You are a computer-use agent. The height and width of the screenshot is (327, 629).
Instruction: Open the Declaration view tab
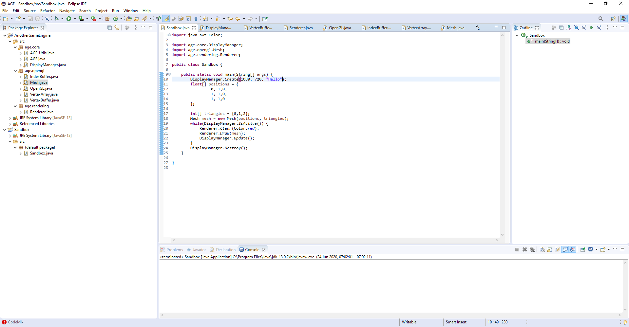pyautogui.click(x=223, y=249)
